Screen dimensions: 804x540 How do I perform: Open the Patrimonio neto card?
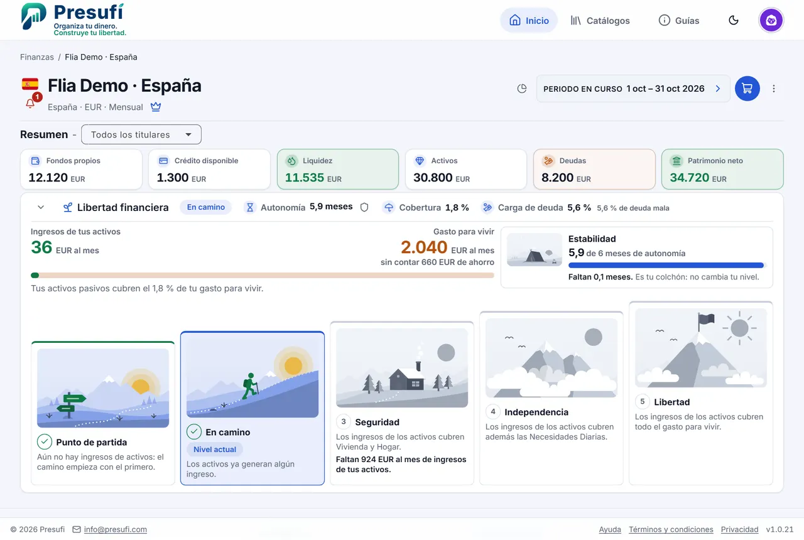[x=722, y=170]
